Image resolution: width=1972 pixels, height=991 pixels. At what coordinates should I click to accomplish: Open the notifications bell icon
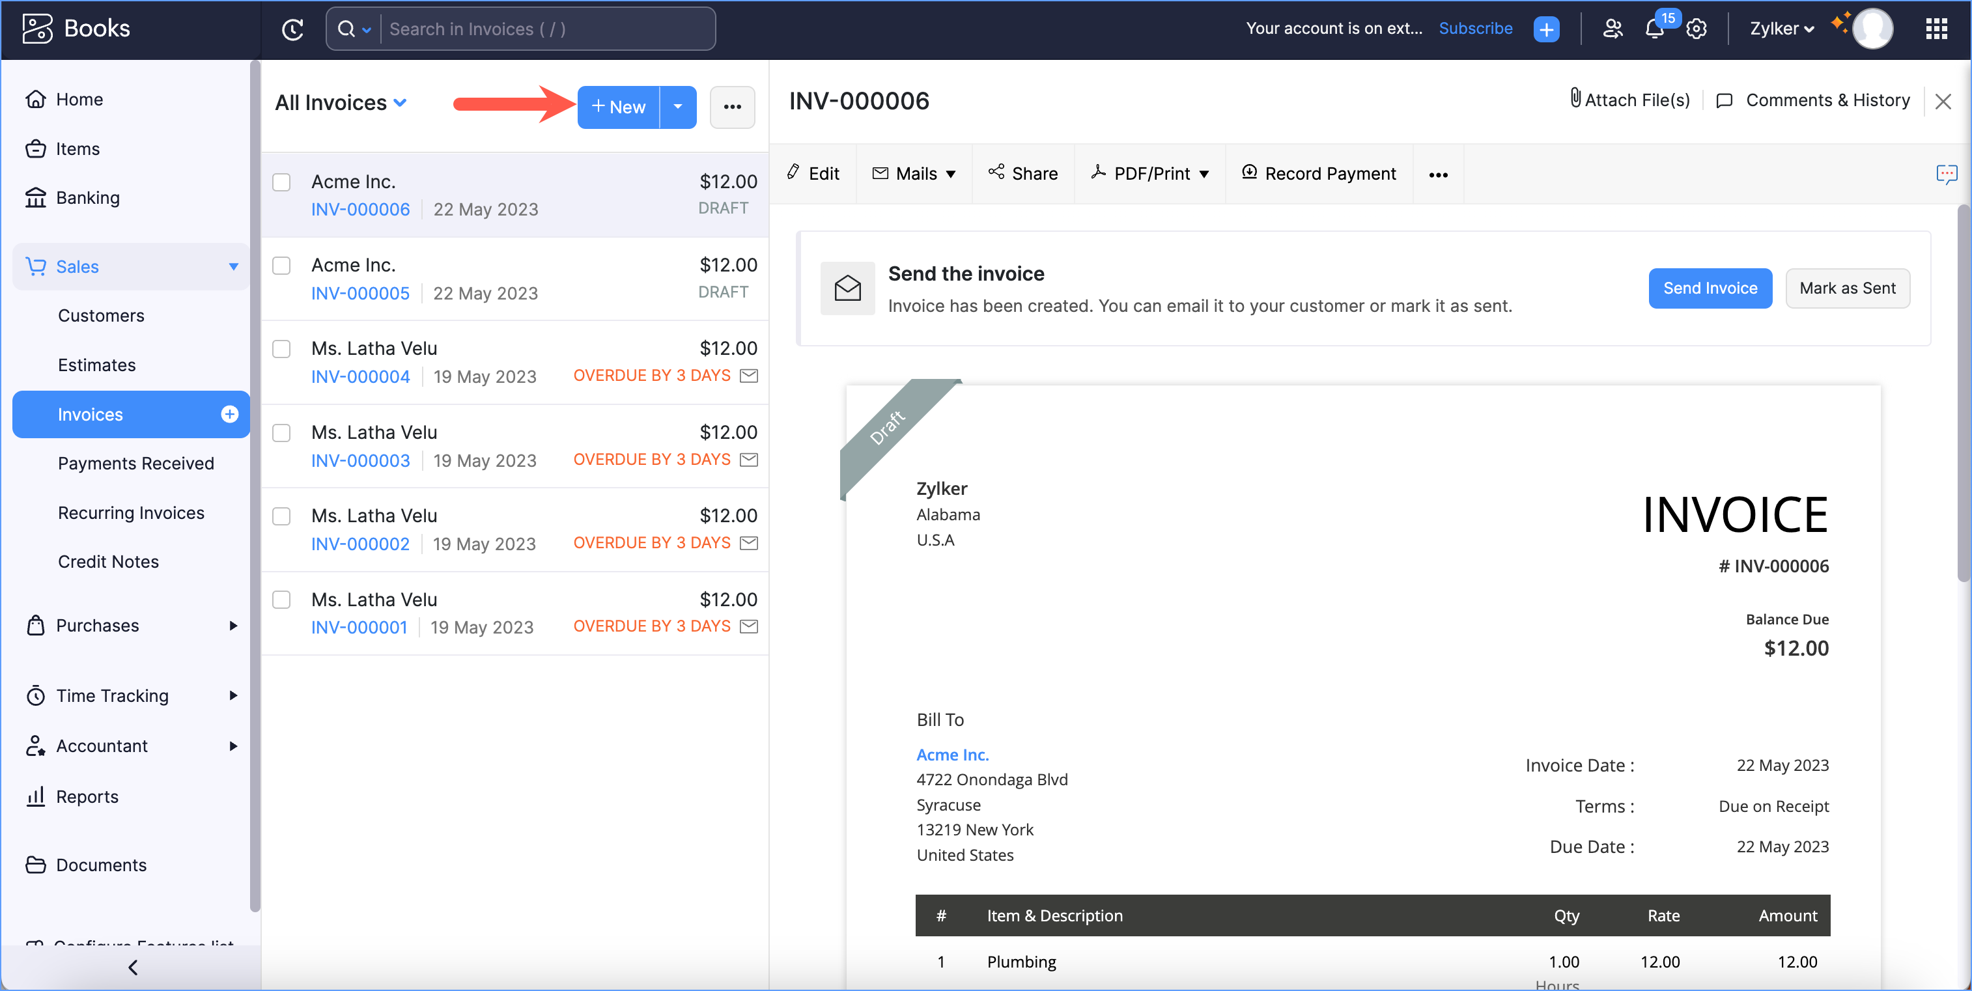click(x=1654, y=29)
